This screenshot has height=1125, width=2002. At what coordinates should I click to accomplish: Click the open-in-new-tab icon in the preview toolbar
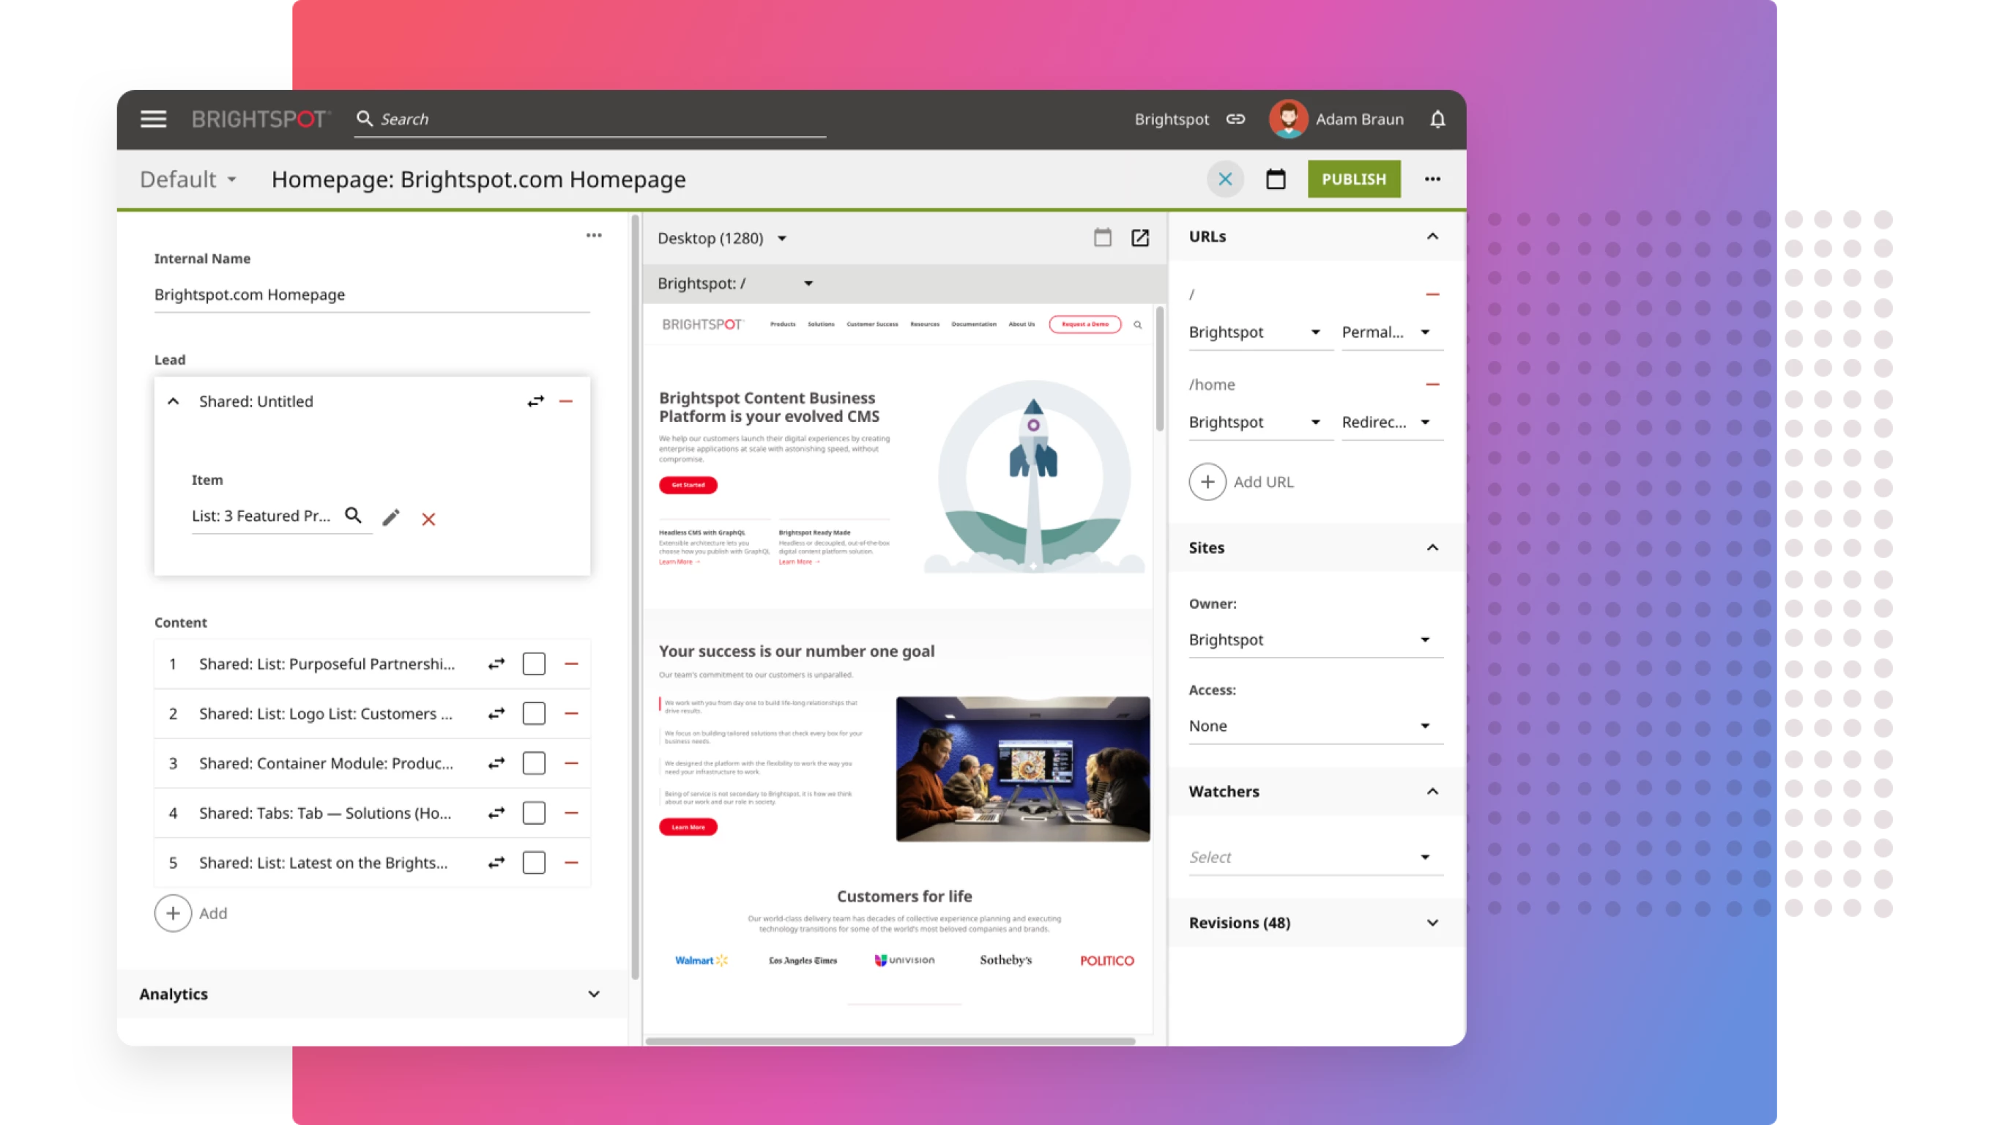click(1142, 237)
